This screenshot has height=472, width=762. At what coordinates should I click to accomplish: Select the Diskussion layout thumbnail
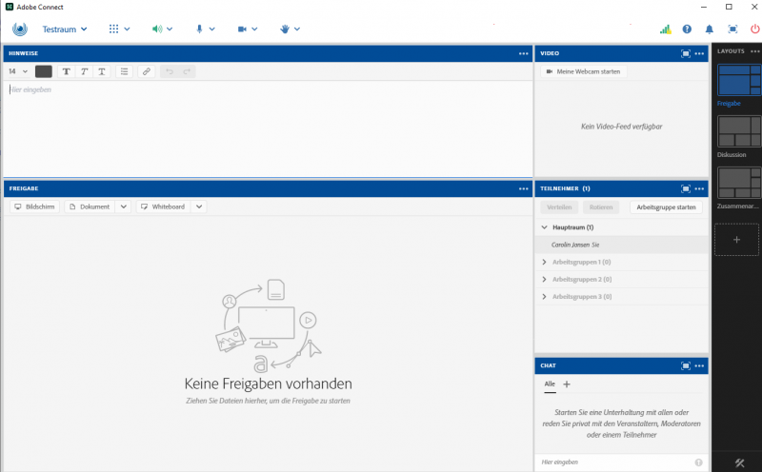coord(739,131)
